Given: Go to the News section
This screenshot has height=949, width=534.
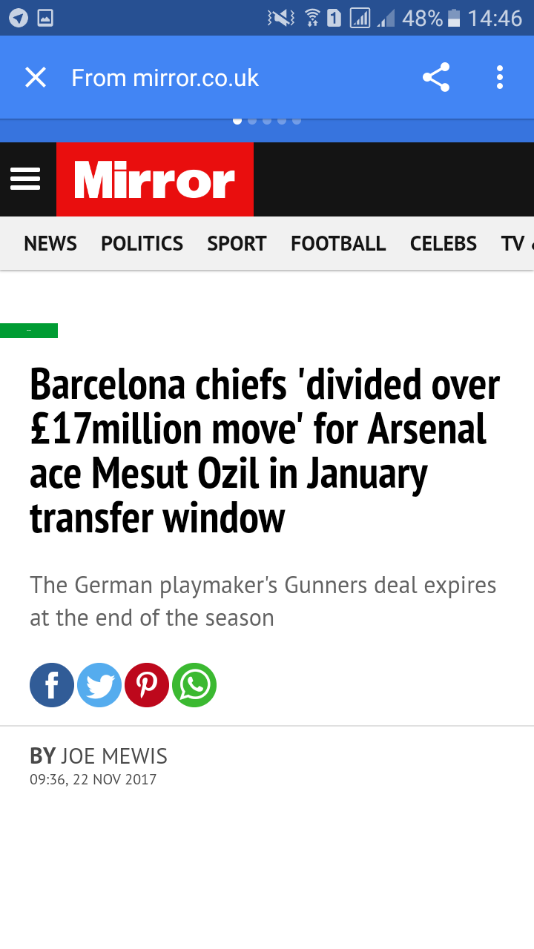Looking at the screenshot, I should pos(50,243).
